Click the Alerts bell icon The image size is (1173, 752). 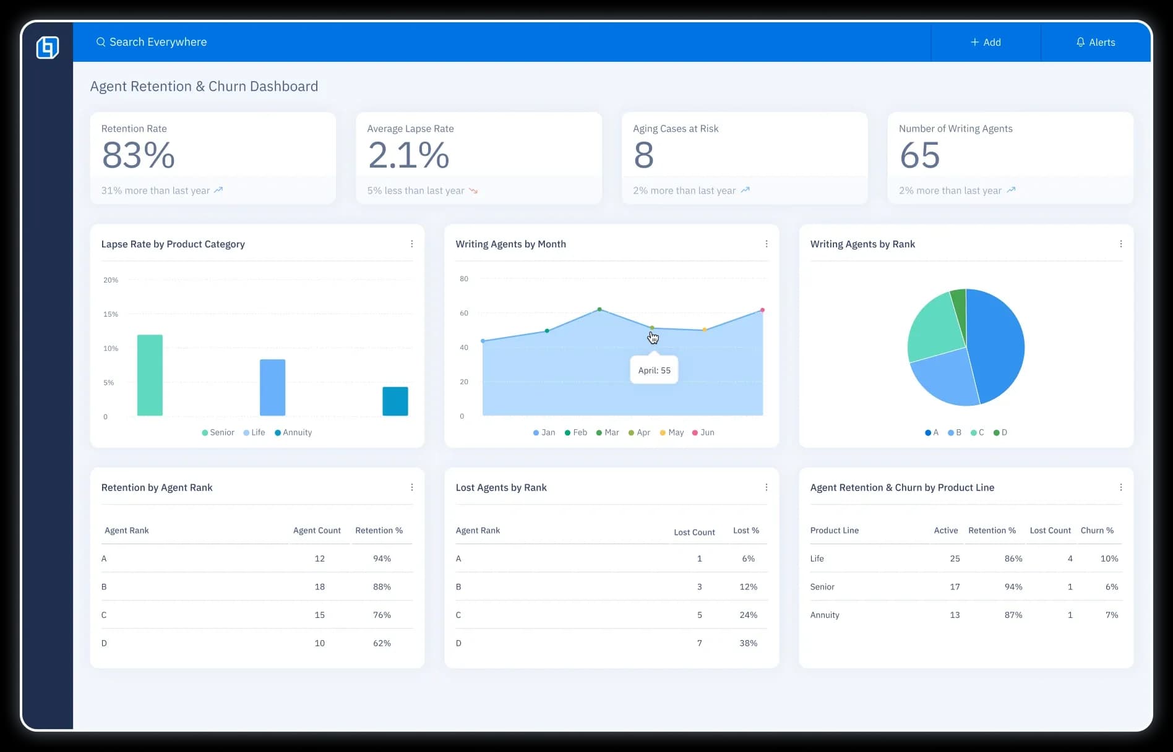pos(1080,42)
